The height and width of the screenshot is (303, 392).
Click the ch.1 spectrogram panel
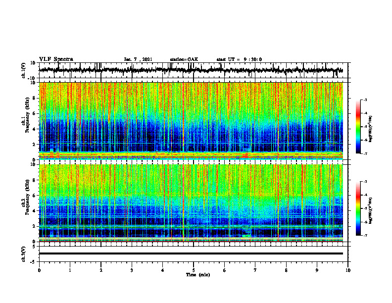[x=191, y=121]
